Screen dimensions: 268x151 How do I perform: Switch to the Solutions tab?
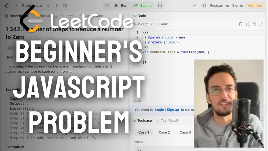pyautogui.click(x=65, y=16)
